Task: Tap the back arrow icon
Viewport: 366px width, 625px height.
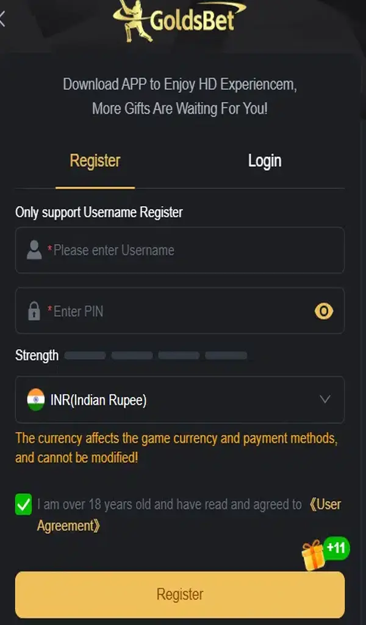Action: click(2, 20)
